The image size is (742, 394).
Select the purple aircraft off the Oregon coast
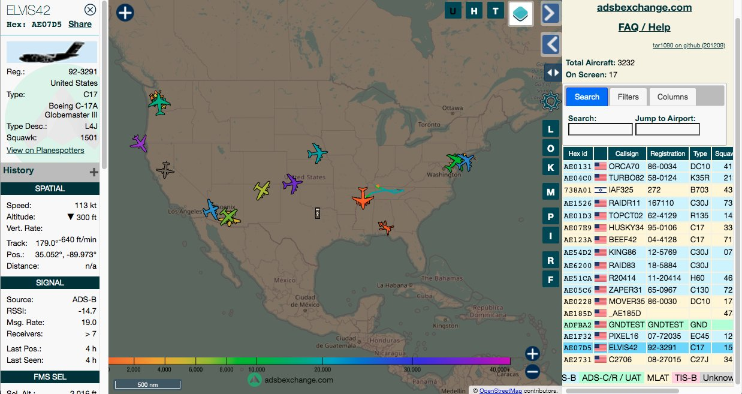[139, 143]
